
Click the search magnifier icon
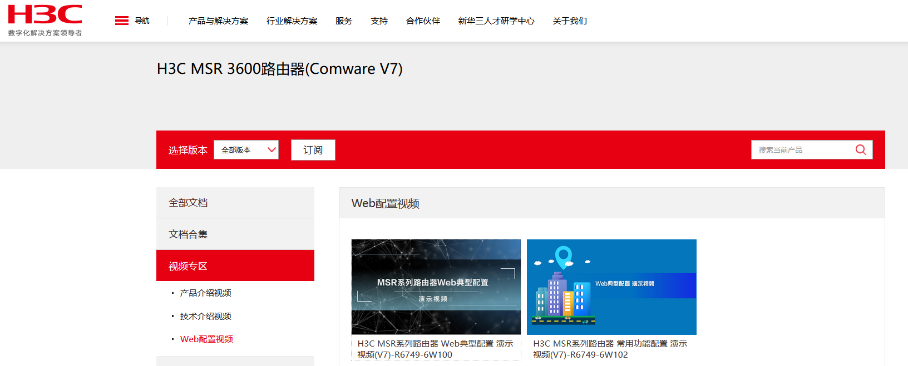pyautogui.click(x=861, y=150)
